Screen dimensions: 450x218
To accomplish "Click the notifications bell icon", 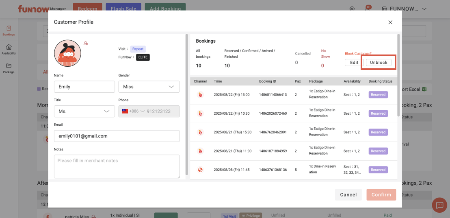I will pyautogui.click(x=367, y=9).
